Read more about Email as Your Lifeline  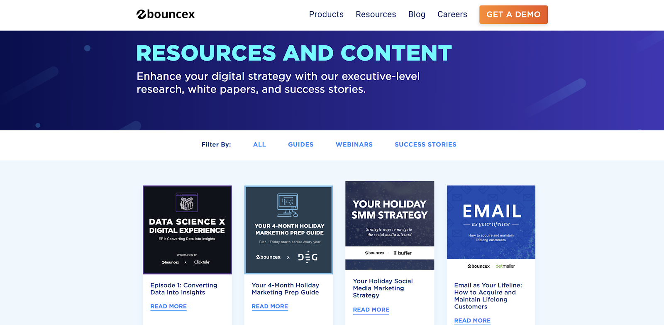472,320
